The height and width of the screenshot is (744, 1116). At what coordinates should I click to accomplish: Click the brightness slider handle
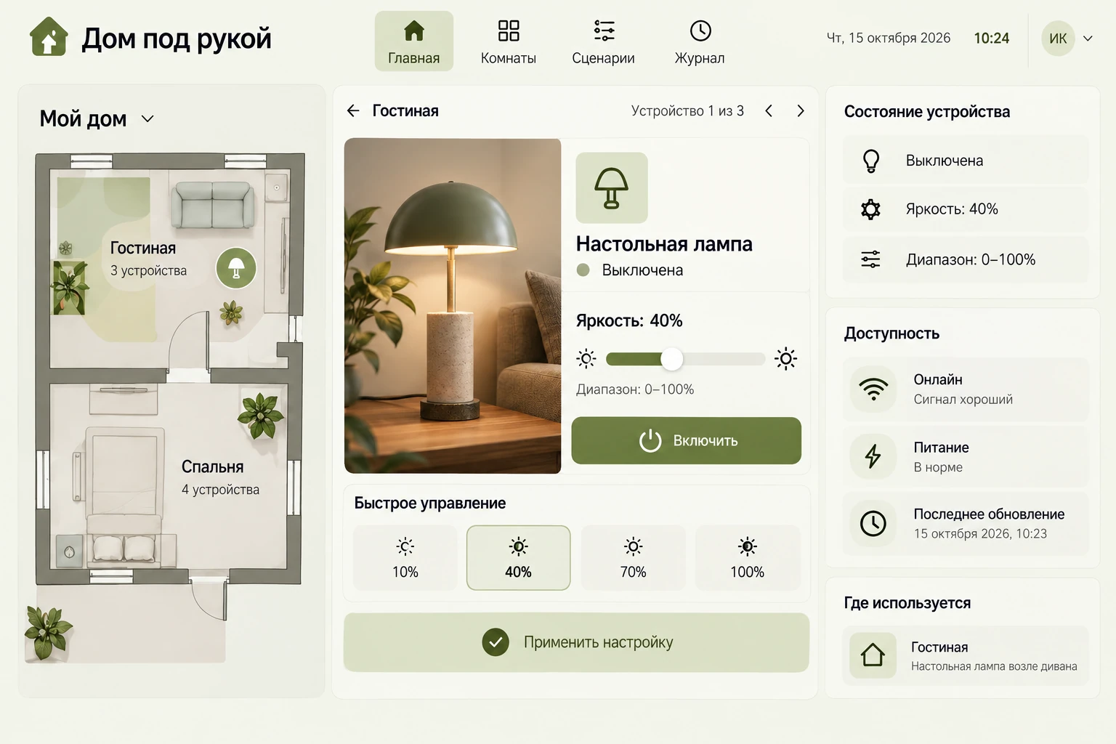tap(672, 358)
